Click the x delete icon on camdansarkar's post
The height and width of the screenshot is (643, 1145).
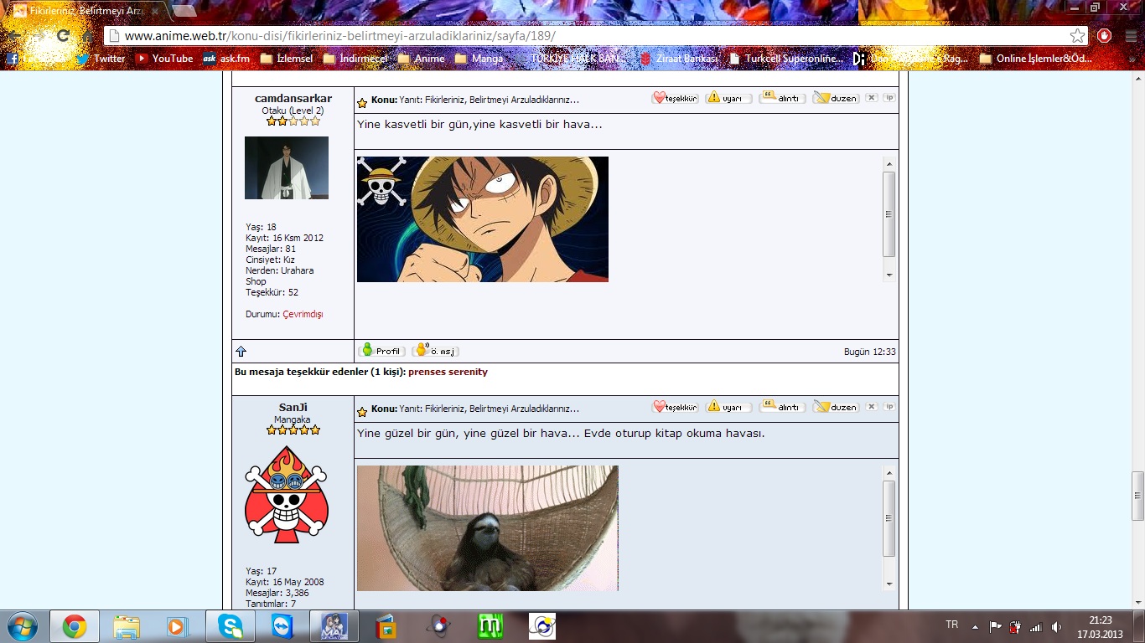872,98
